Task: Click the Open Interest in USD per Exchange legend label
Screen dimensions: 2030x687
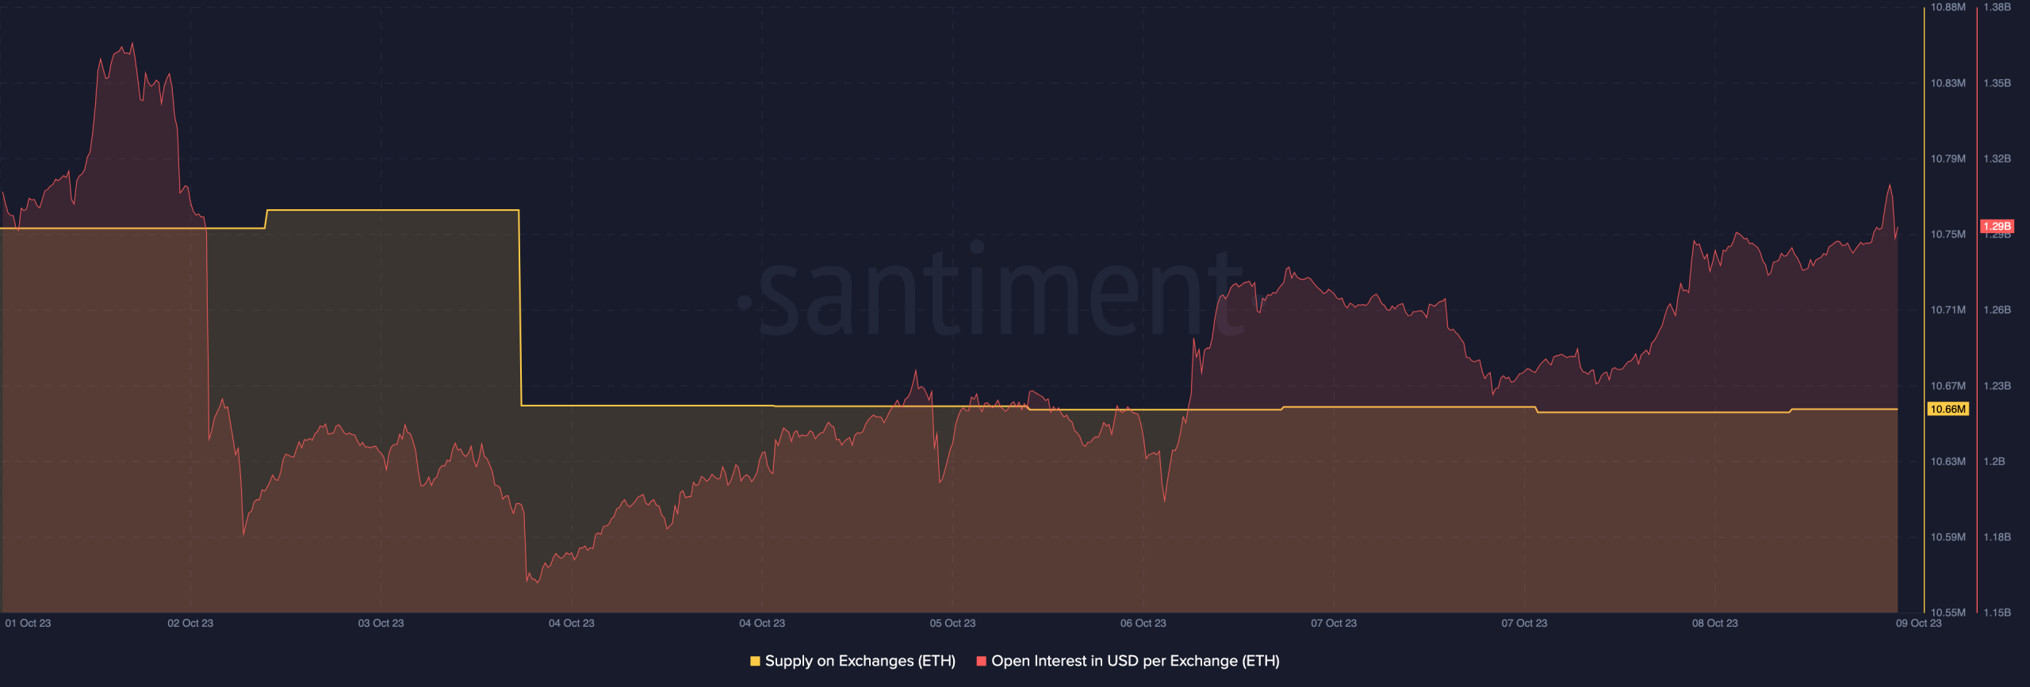Action: coord(1135,661)
